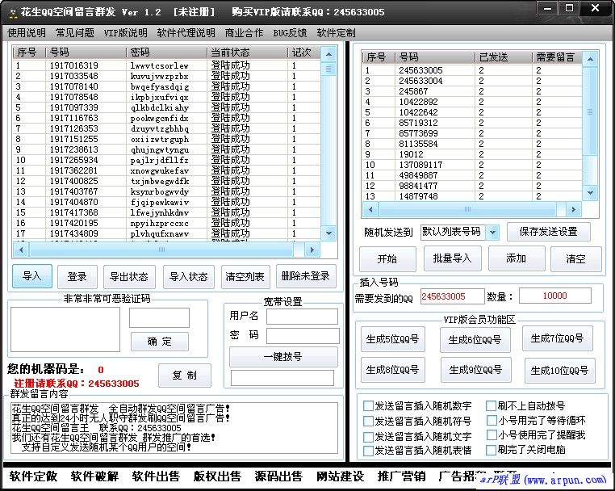Click the 数量 input field
The image size is (615, 491).
pyautogui.click(x=555, y=296)
